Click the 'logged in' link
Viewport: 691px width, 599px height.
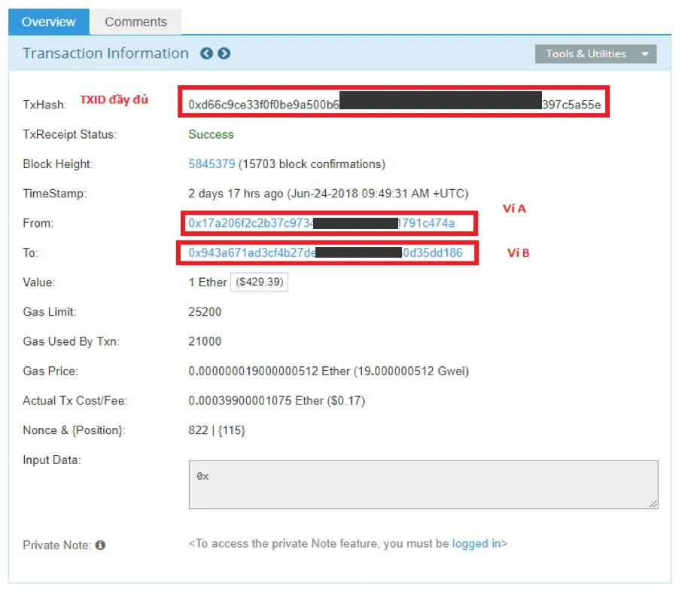[x=476, y=543]
